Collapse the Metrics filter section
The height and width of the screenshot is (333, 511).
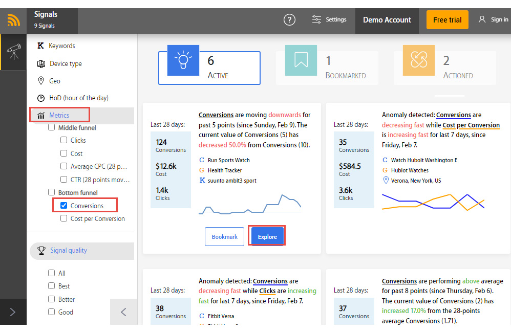click(82, 115)
